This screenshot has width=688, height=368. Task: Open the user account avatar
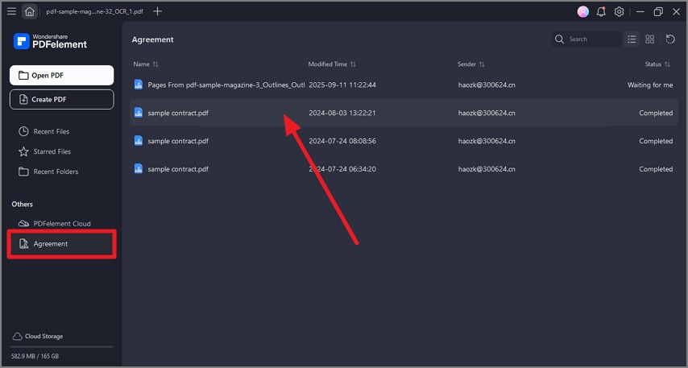pyautogui.click(x=583, y=12)
